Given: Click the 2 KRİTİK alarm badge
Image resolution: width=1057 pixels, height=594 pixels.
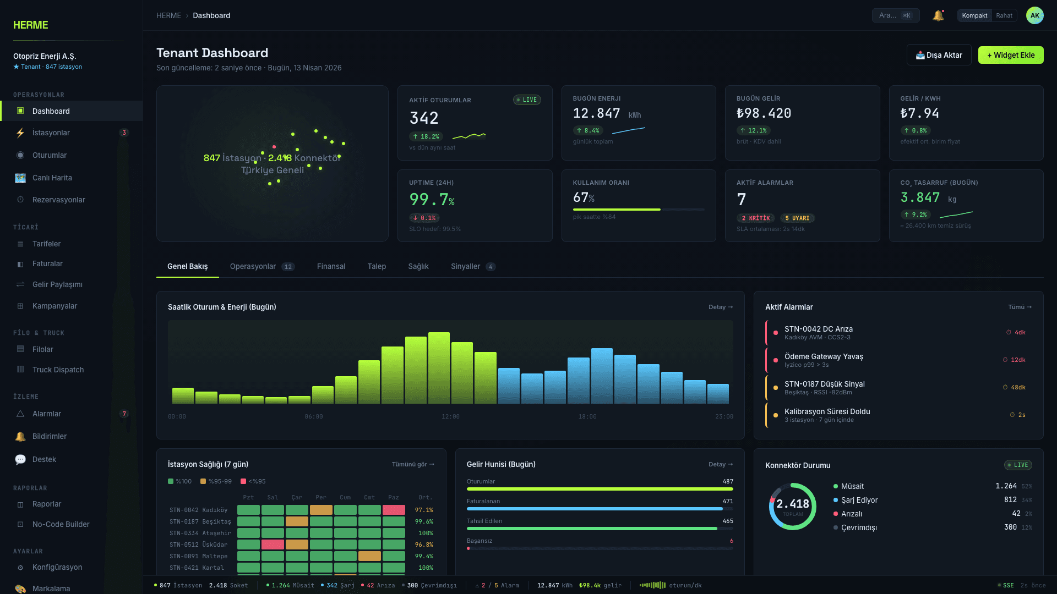Looking at the screenshot, I should coord(756,218).
